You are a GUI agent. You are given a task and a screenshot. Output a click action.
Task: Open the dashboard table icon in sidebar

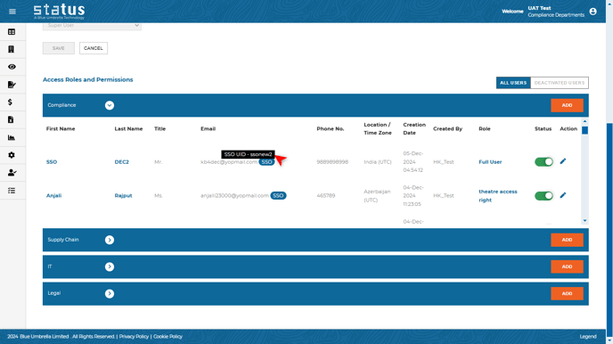(x=12, y=32)
